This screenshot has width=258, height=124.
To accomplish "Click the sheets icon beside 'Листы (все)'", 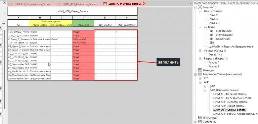I will coord(200,118).
